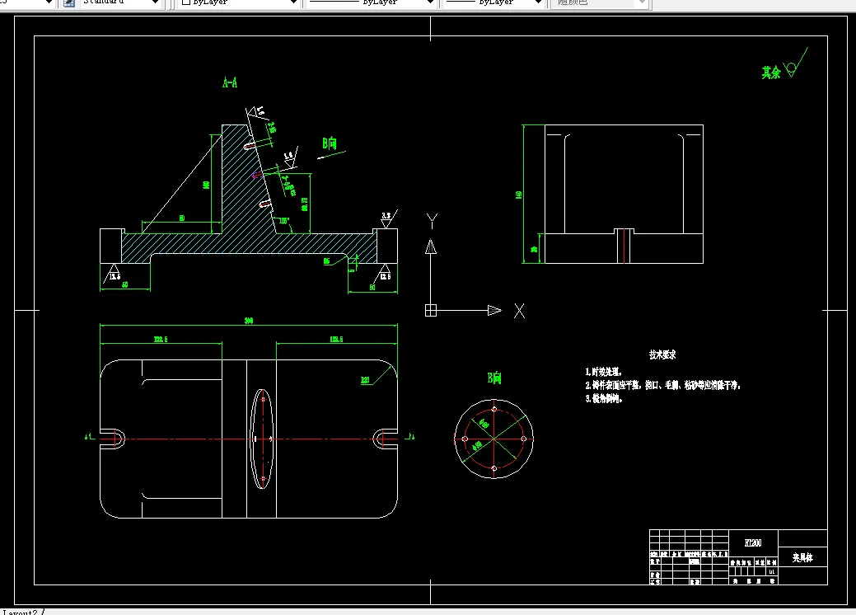Select the 其余 text at the top right
The image size is (856, 615).
click(771, 72)
